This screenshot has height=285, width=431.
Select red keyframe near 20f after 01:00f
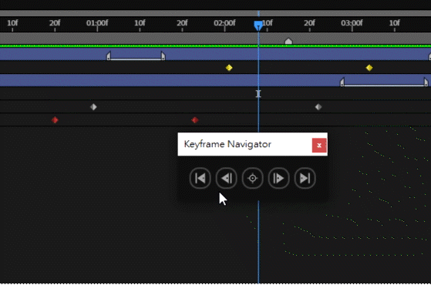coord(195,120)
